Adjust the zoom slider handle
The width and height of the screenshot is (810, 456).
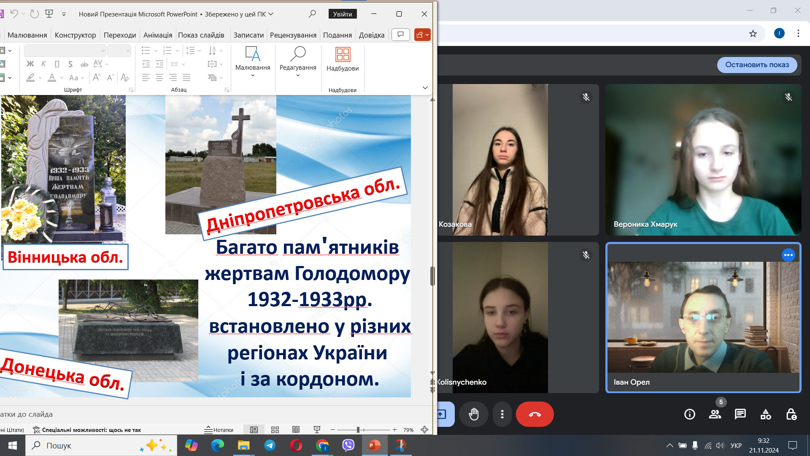coord(358,430)
